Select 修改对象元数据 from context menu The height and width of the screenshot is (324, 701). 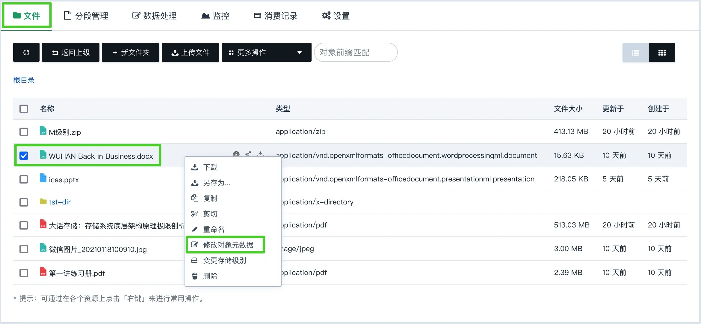pos(228,245)
